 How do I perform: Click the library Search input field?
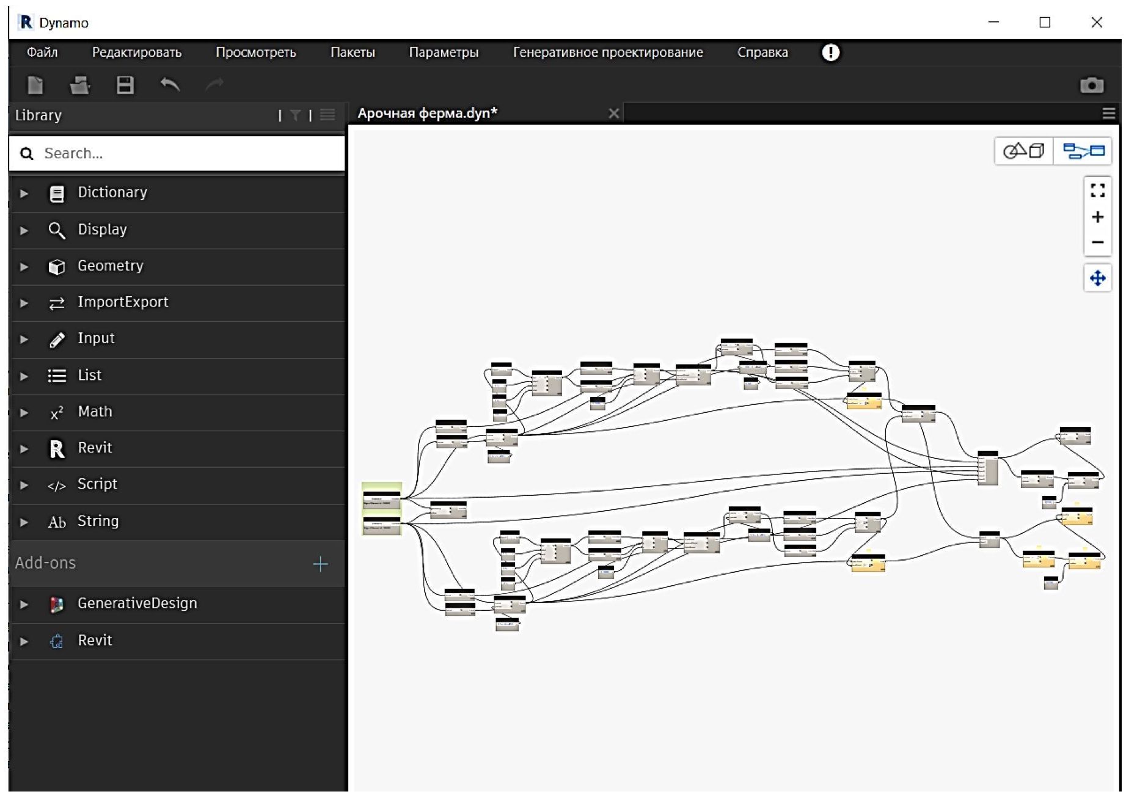point(183,153)
